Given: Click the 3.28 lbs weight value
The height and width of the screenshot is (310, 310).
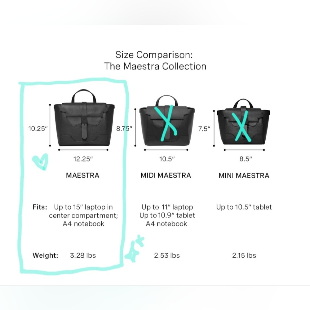Looking at the screenshot, I should pyautogui.click(x=83, y=255).
